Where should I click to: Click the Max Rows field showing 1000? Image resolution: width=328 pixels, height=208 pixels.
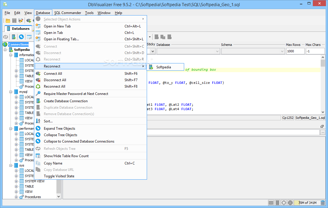click(295, 51)
